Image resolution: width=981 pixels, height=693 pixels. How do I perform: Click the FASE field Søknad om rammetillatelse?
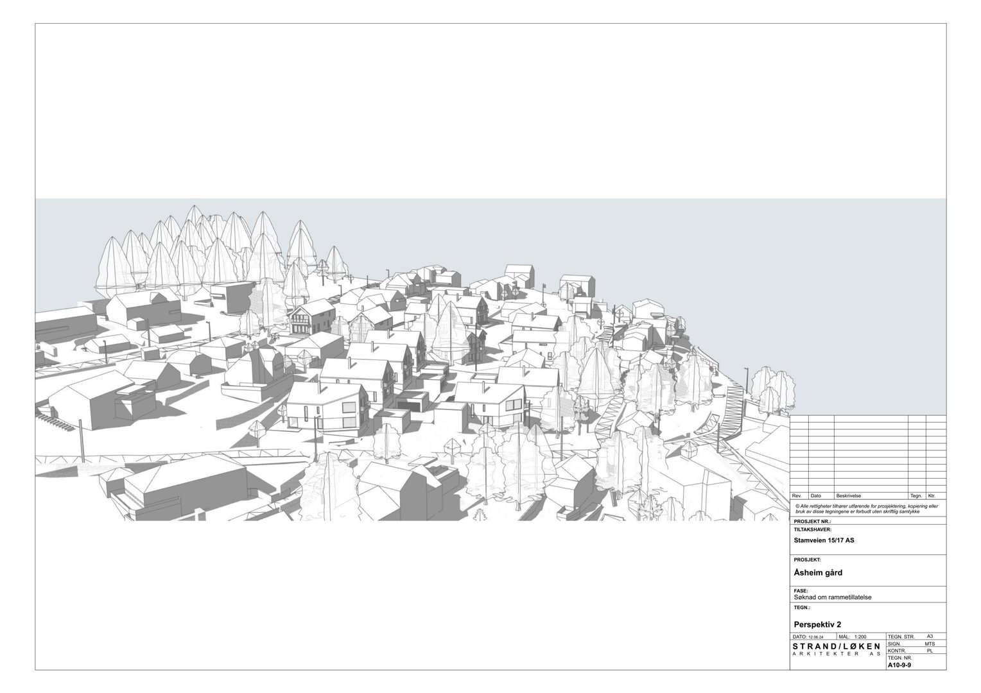tap(833, 597)
